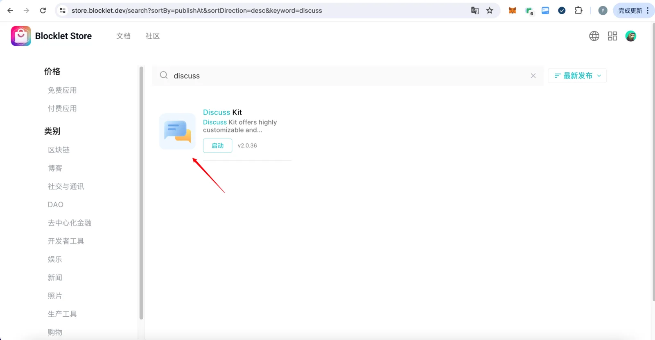Open the MetaMask fox extension

512,11
